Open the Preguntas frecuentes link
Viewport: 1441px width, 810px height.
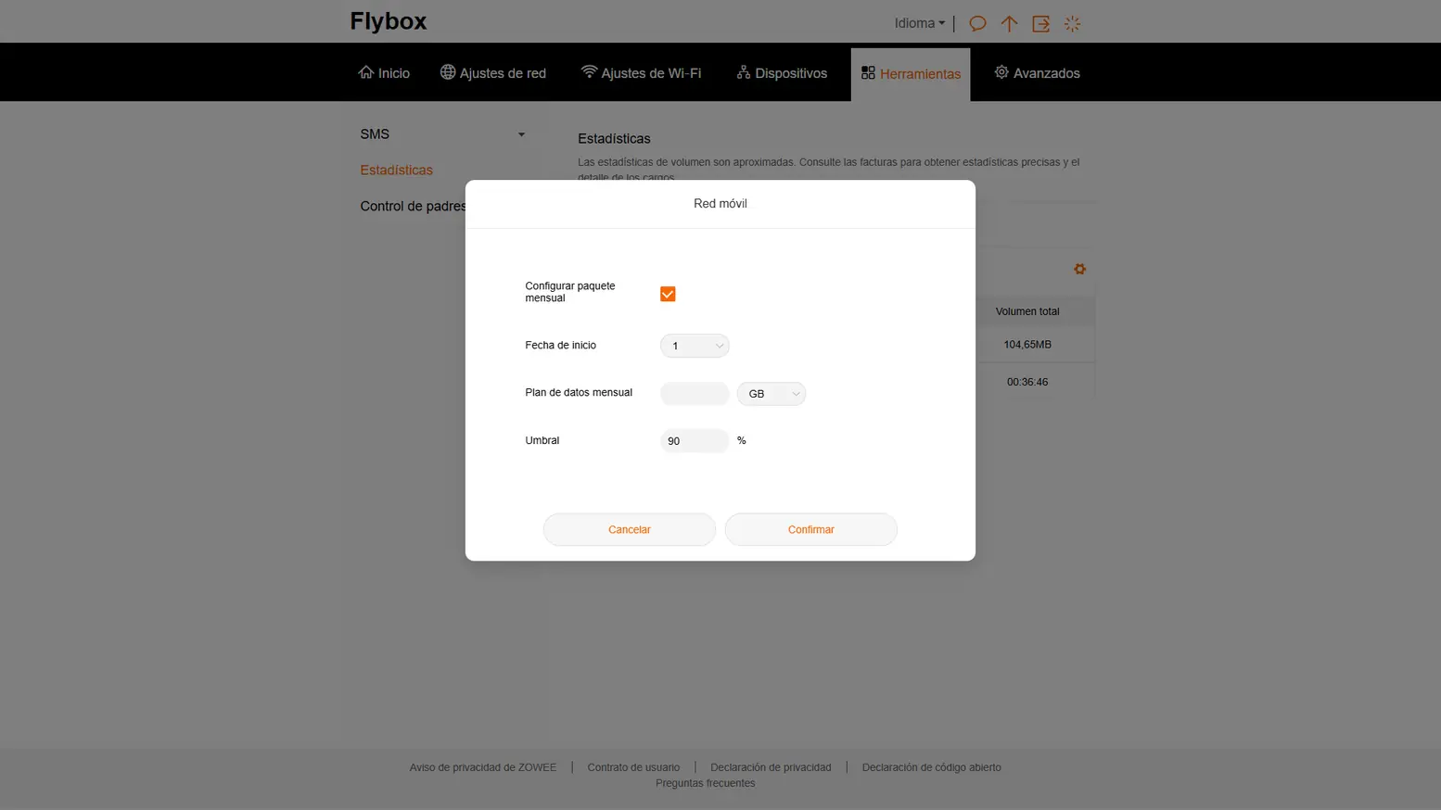pos(706,783)
